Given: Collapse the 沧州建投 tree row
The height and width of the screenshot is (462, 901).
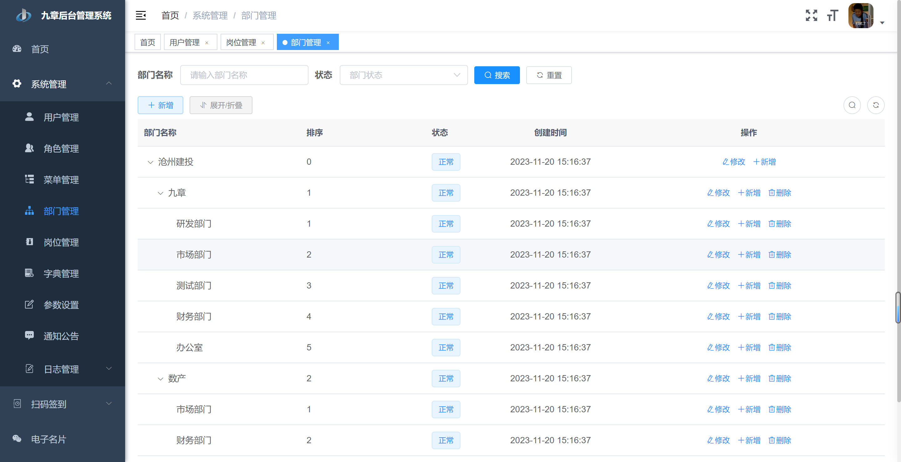Looking at the screenshot, I should (x=150, y=162).
